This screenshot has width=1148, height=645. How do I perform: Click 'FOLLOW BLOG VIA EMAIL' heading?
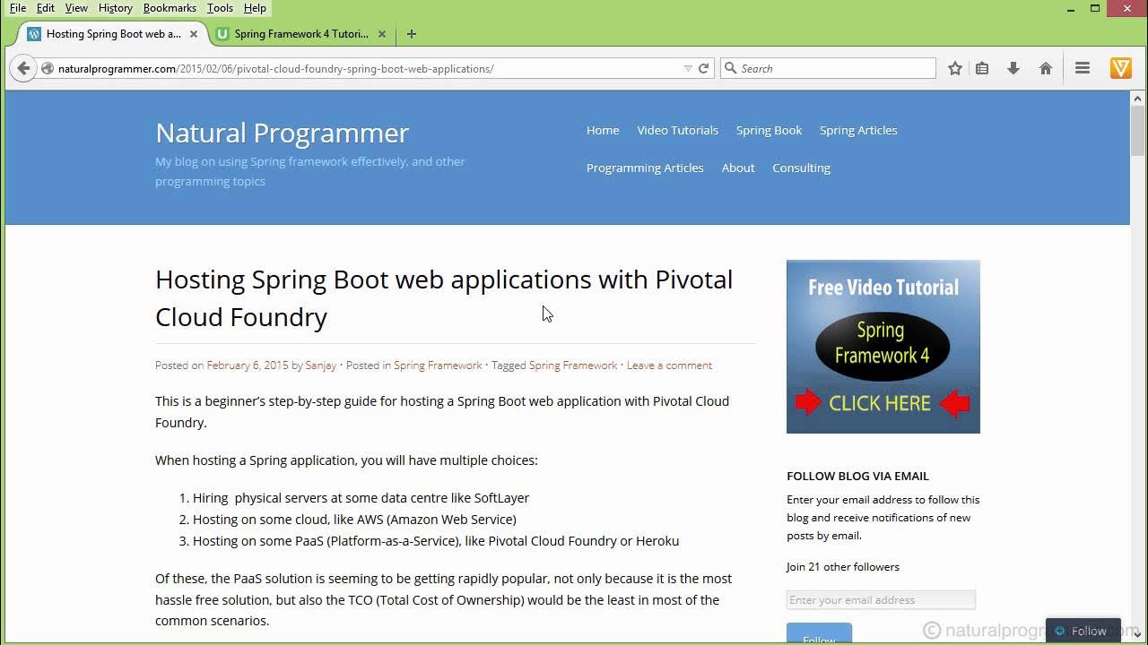tap(857, 476)
